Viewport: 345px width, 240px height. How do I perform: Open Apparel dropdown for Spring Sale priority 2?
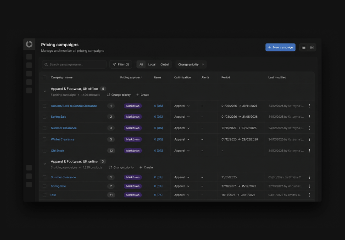pyautogui.click(x=182, y=117)
